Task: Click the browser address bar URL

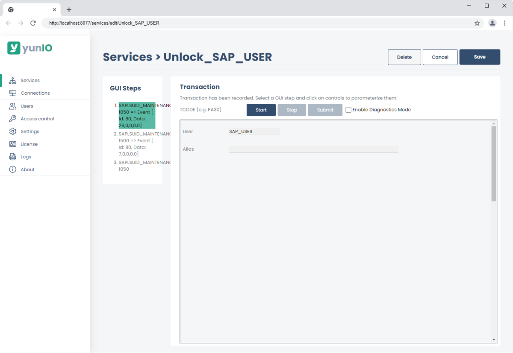Action: 104,23
